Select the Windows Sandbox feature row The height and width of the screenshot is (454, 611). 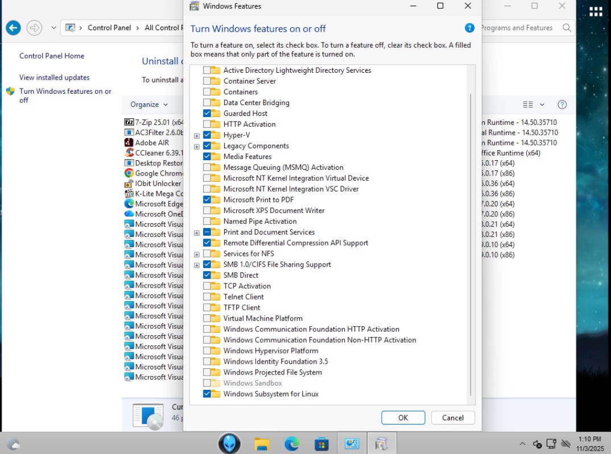253,383
